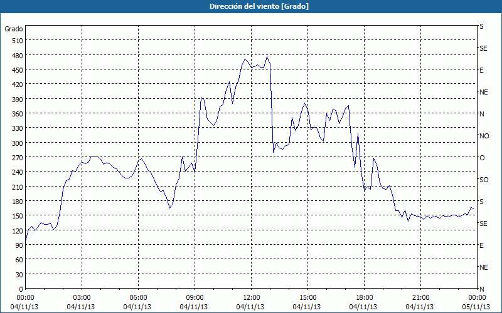Click the 30 degree axis label
The width and height of the screenshot is (502, 313).
click(19, 275)
